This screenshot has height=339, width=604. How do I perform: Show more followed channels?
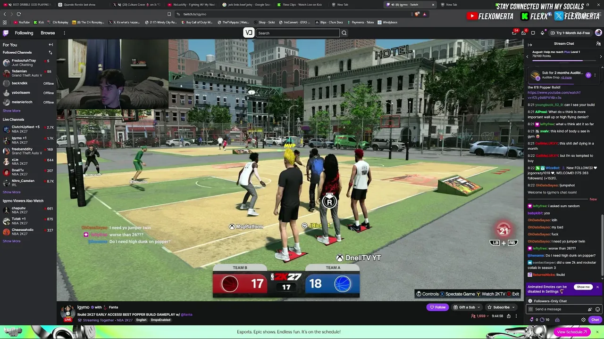point(11,111)
